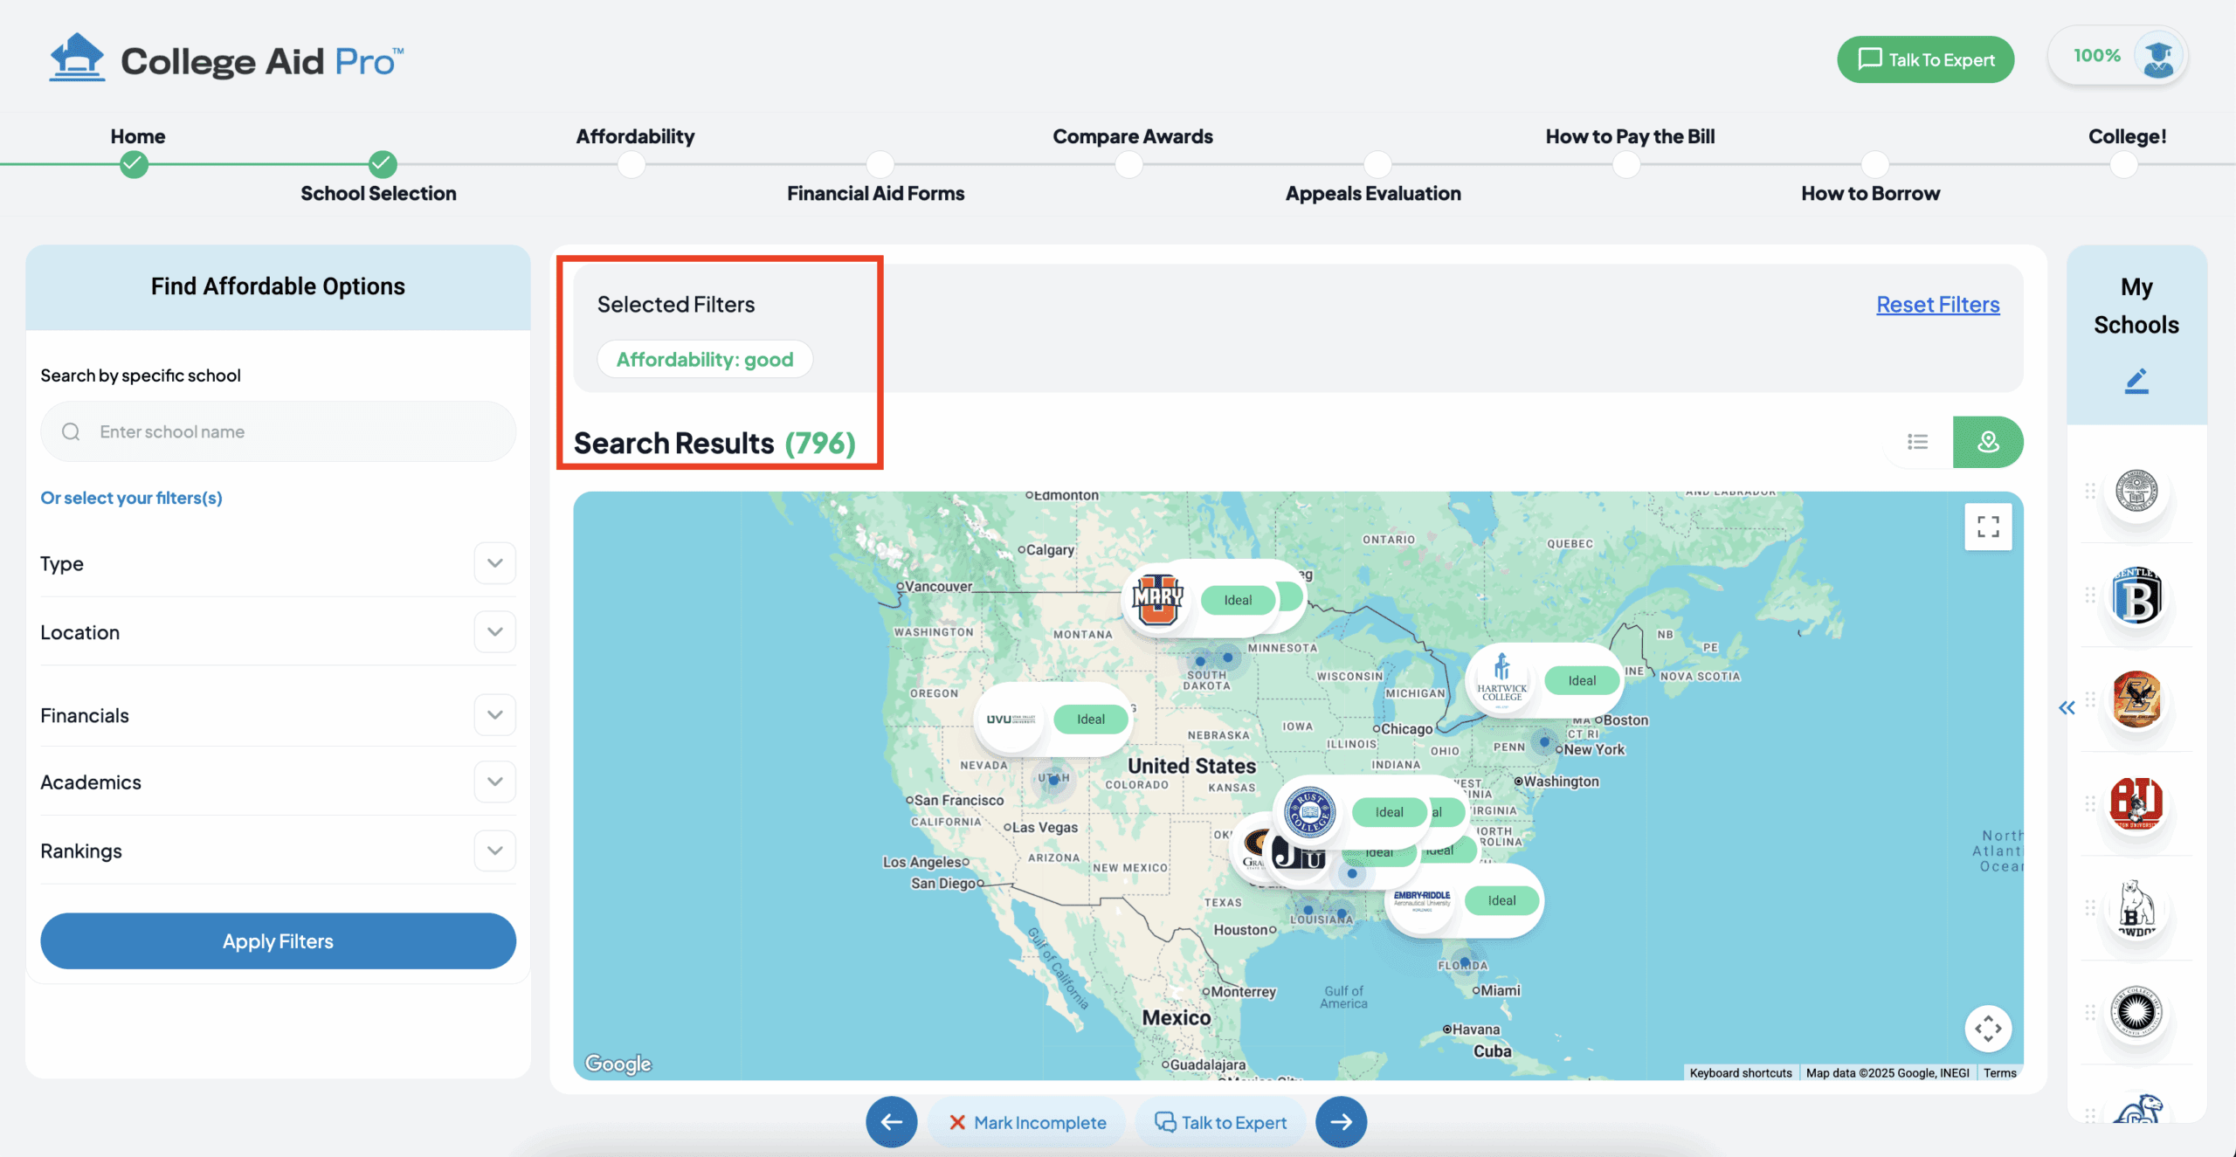The height and width of the screenshot is (1157, 2236).
Task: Open the graduate profile avatar icon
Action: click(x=2158, y=56)
